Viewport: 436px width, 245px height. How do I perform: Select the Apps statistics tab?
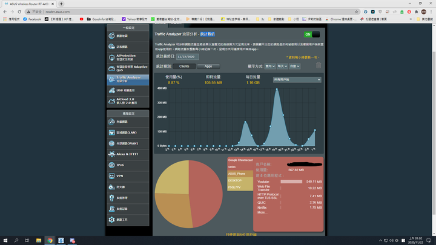(208, 66)
